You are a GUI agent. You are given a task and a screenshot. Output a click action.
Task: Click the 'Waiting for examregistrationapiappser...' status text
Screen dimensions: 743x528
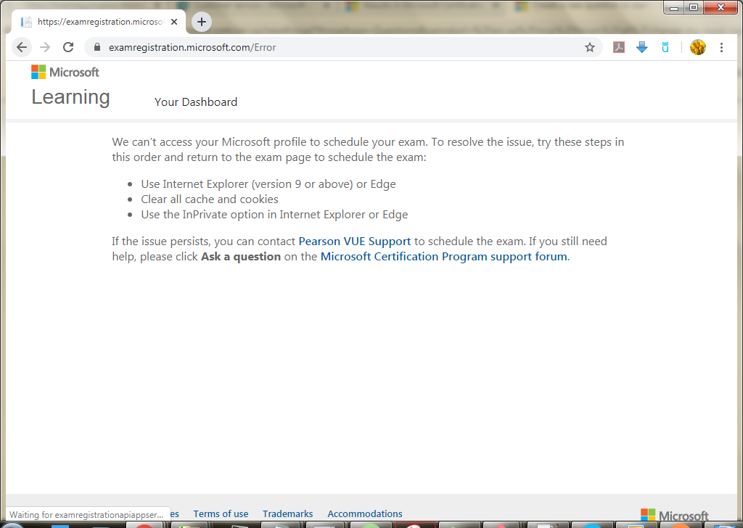tap(86, 515)
